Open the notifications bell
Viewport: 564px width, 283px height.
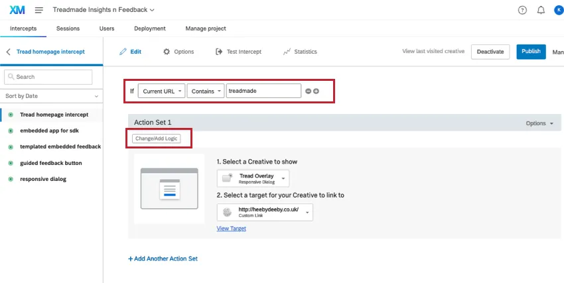tap(540, 10)
